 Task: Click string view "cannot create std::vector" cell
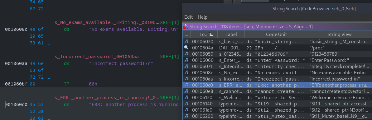[x=340, y=91]
